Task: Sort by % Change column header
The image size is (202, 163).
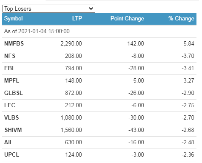Action: [x=181, y=19]
